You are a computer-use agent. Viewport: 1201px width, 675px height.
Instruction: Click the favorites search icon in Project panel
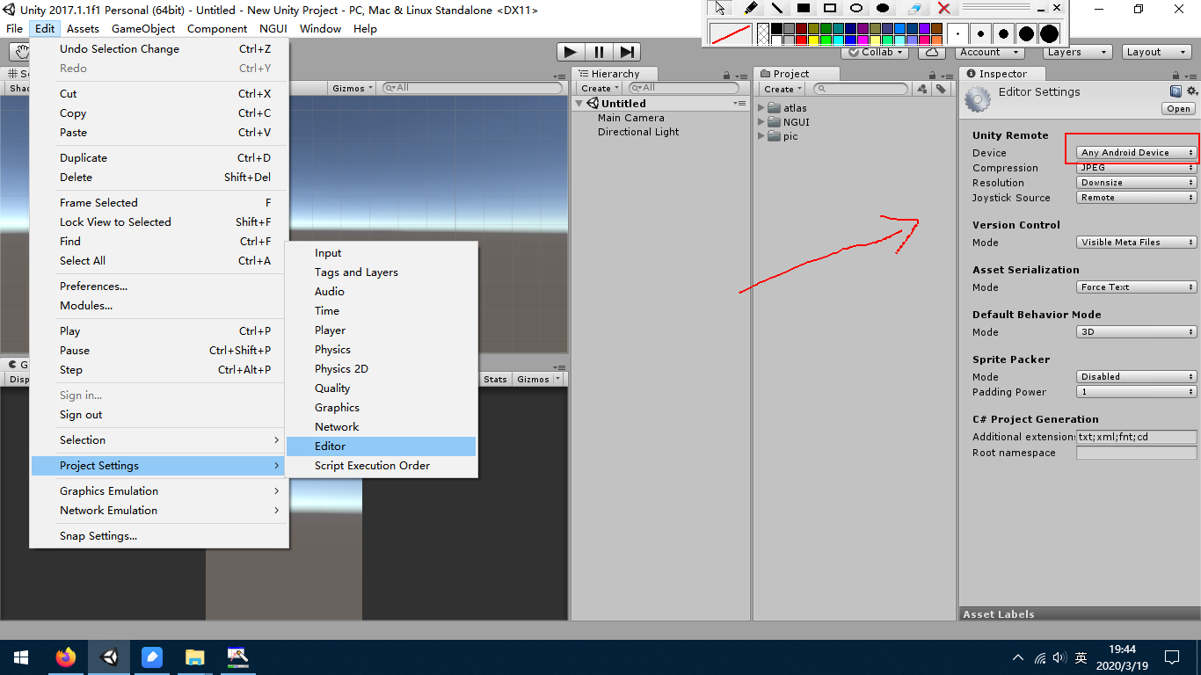921,88
